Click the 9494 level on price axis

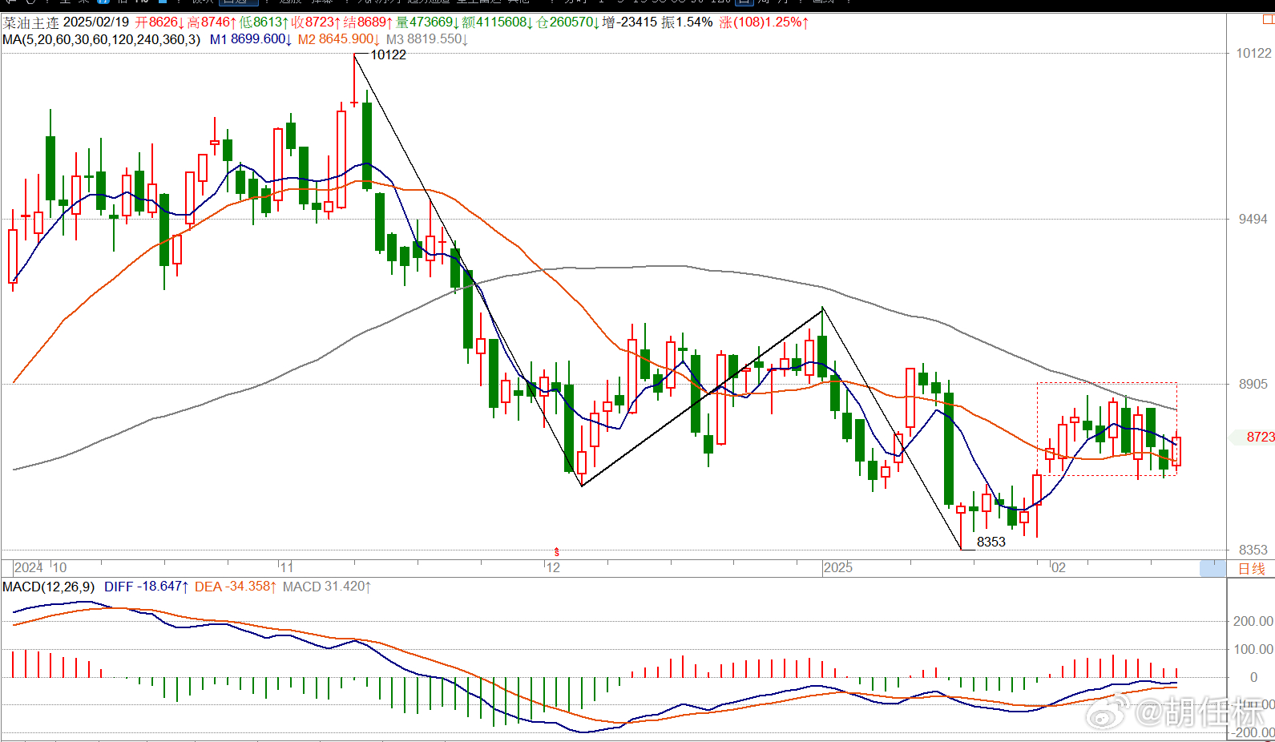tap(1253, 219)
